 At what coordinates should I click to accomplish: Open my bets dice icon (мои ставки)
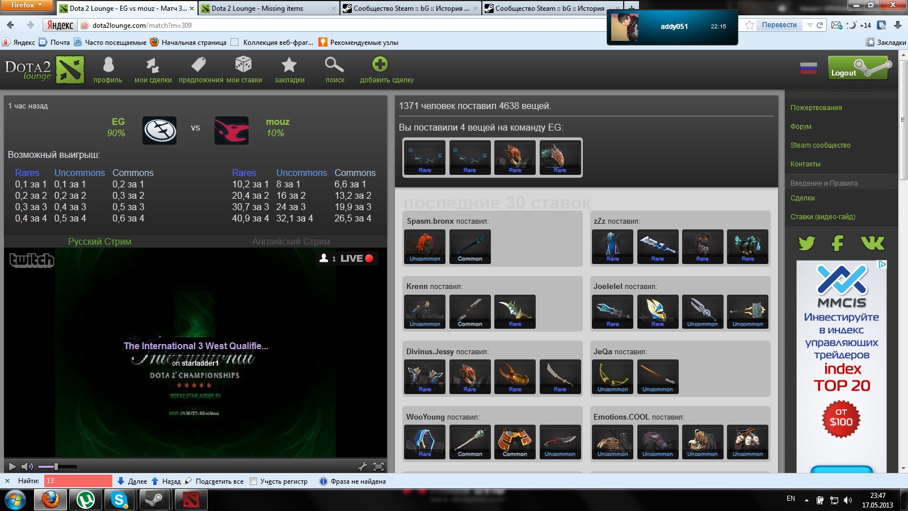(243, 65)
